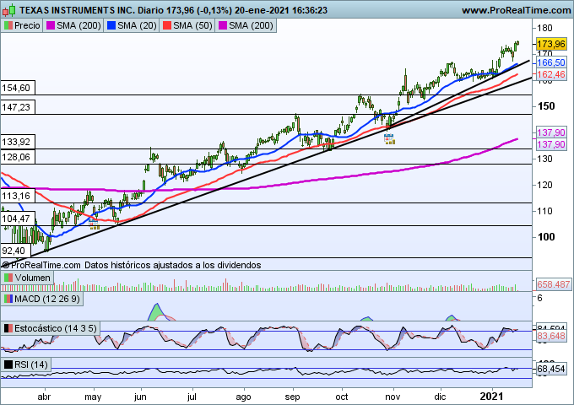This screenshot has width=574, height=405.
Task: Click the black RSI swatch icon
Action: pyautogui.click(x=8, y=364)
